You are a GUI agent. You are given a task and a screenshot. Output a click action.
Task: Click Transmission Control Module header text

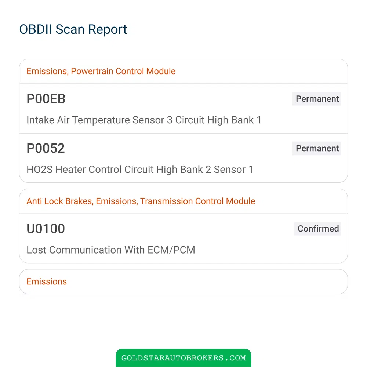[197, 201]
